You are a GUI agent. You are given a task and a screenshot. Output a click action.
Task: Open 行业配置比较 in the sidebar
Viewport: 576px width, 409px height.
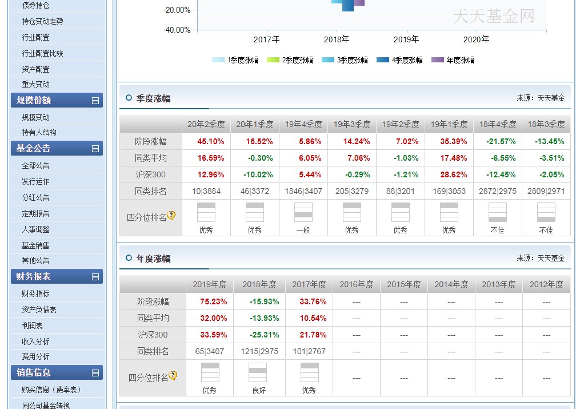click(x=43, y=53)
